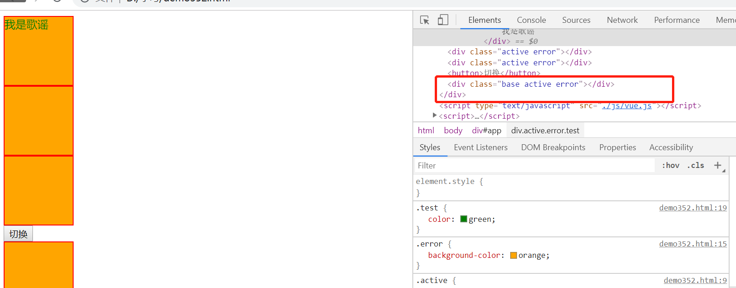Screen dimensions: 736x288
Task: Open the Accessibility sub-tab
Action: click(671, 147)
